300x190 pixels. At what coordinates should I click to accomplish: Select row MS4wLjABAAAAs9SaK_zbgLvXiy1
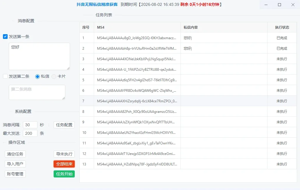click(188, 143)
